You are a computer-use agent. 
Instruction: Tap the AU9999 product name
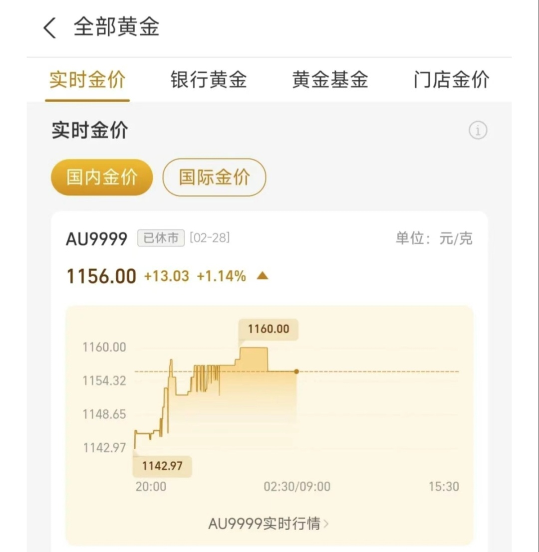(x=97, y=239)
